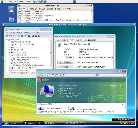Click Welcome Center list vertical scrollbar
Viewport: 138px width, 128px height.
[x=125, y=106]
